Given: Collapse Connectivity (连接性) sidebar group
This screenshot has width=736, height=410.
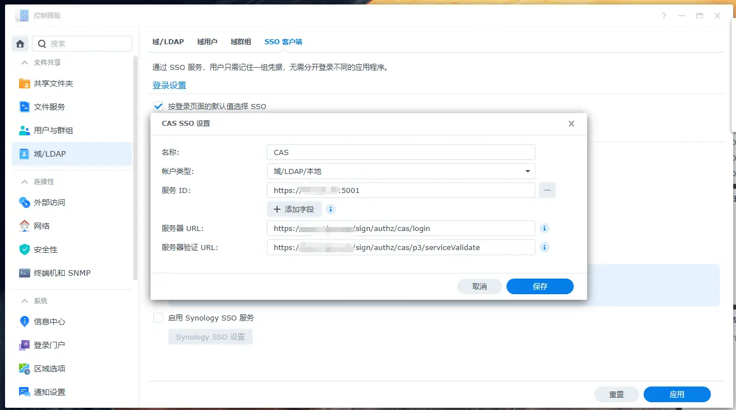Looking at the screenshot, I should tap(25, 182).
